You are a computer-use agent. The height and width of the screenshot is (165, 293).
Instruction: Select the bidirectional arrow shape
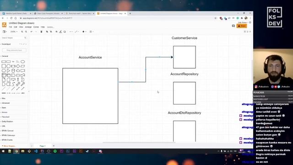coord(18,84)
